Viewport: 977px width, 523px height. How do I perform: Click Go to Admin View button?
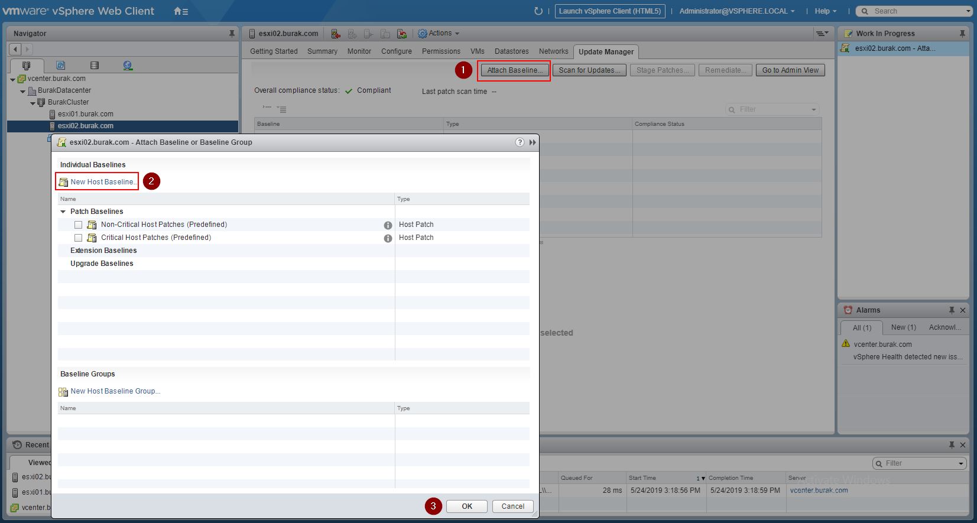[x=790, y=70]
